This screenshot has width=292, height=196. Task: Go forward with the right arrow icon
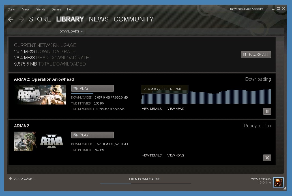point(22,19)
